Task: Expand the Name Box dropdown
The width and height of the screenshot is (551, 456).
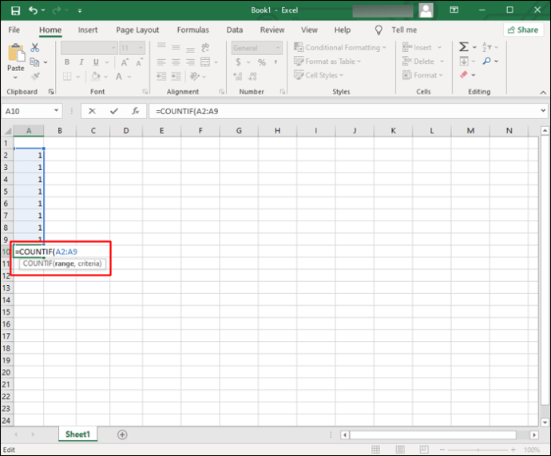Action: pos(56,111)
